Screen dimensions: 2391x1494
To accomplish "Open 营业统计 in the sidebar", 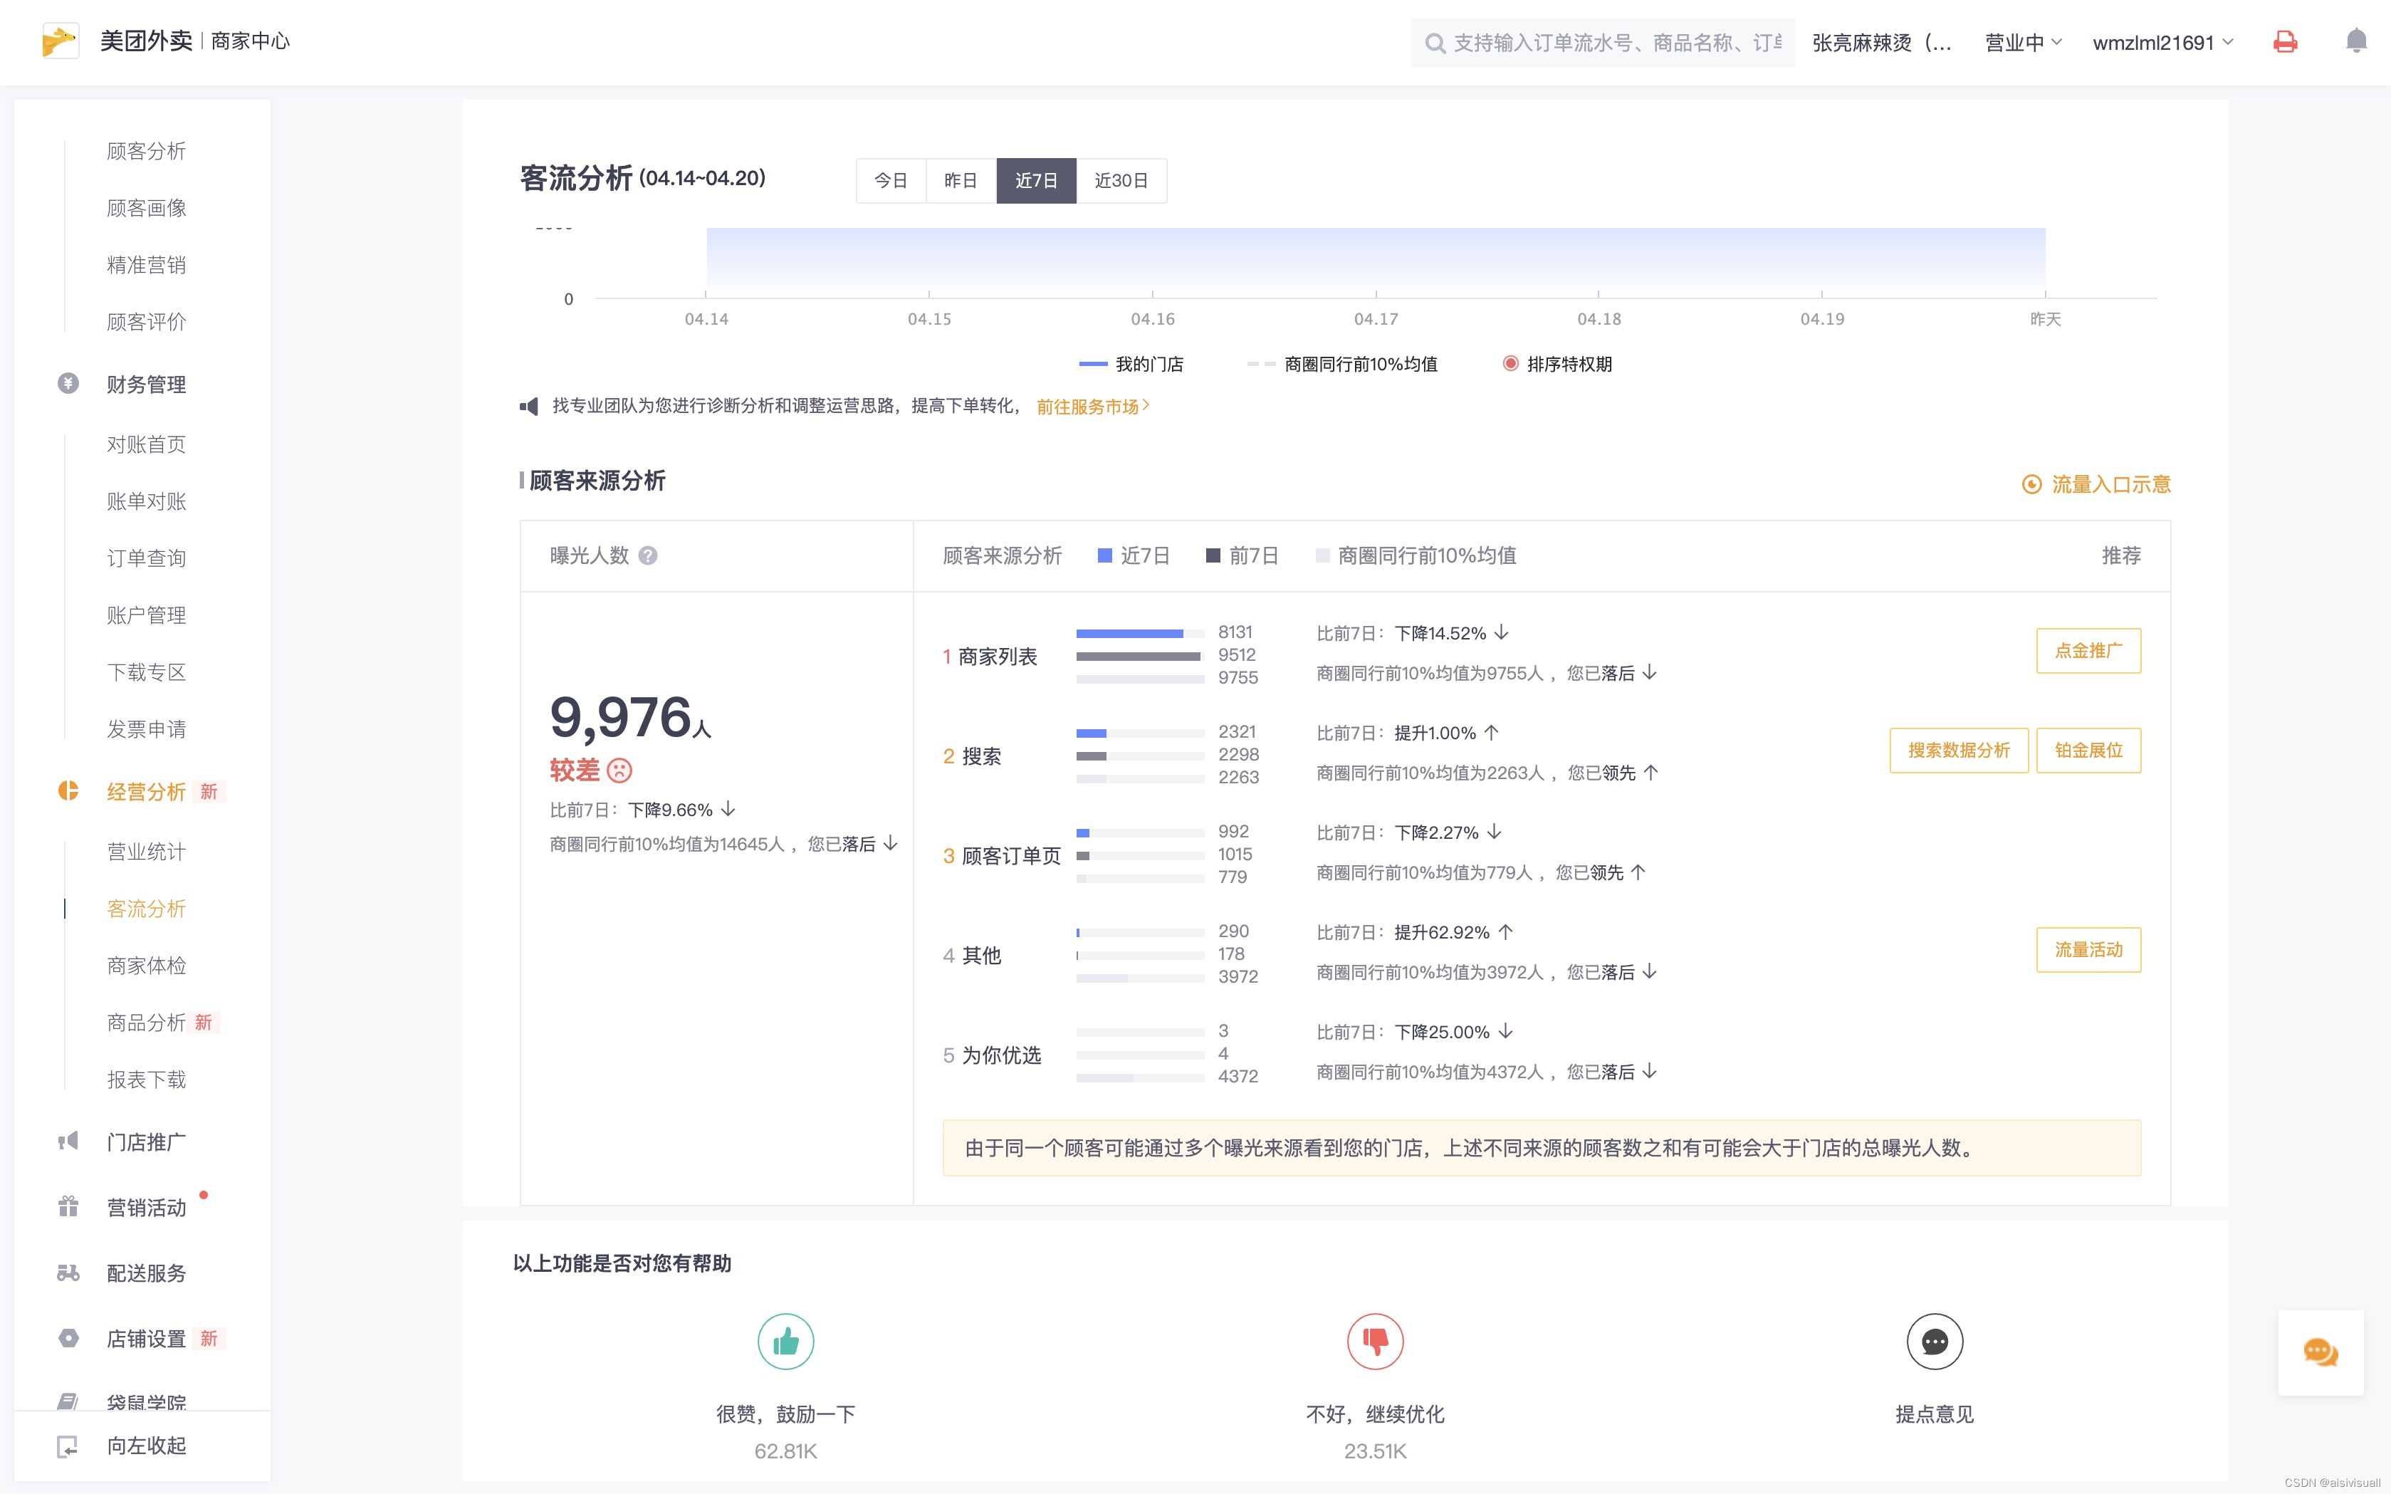I will tap(146, 852).
